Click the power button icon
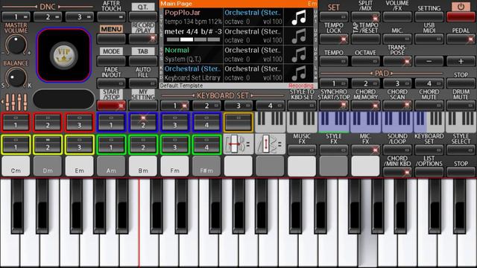 pos(461,7)
